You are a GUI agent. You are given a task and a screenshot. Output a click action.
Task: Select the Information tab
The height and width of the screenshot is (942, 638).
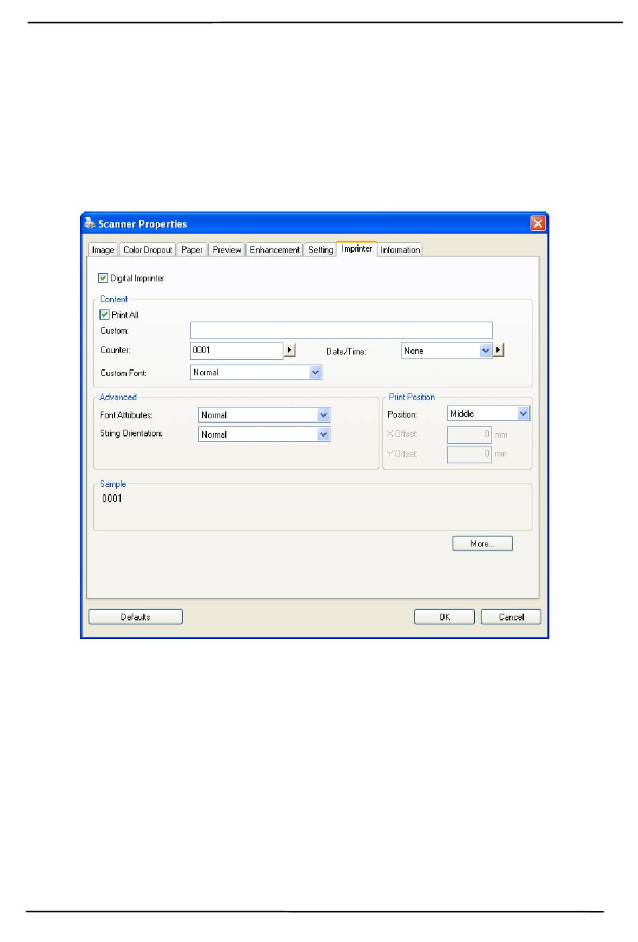click(x=400, y=250)
